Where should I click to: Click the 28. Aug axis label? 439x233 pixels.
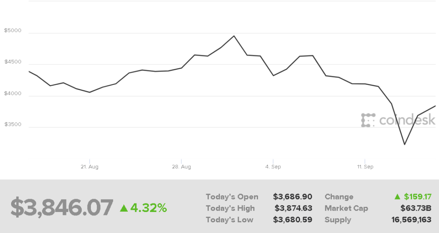click(x=181, y=167)
